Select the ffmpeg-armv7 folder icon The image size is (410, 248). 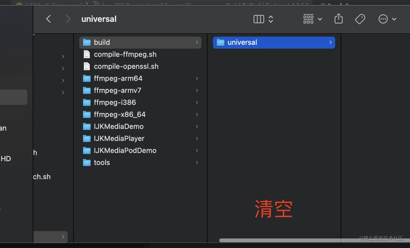(x=87, y=90)
